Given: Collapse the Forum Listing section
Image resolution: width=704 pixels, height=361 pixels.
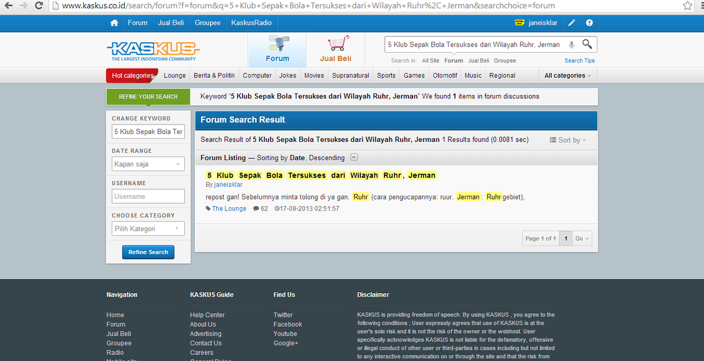Looking at the screenshot, I should pyautogui.click(x=354, y=157).
